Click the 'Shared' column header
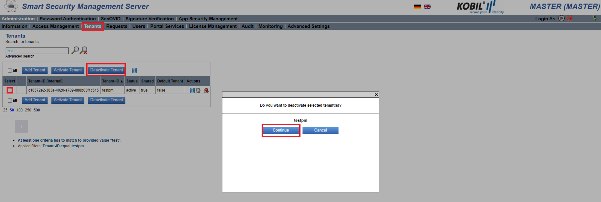 point(147,81)
